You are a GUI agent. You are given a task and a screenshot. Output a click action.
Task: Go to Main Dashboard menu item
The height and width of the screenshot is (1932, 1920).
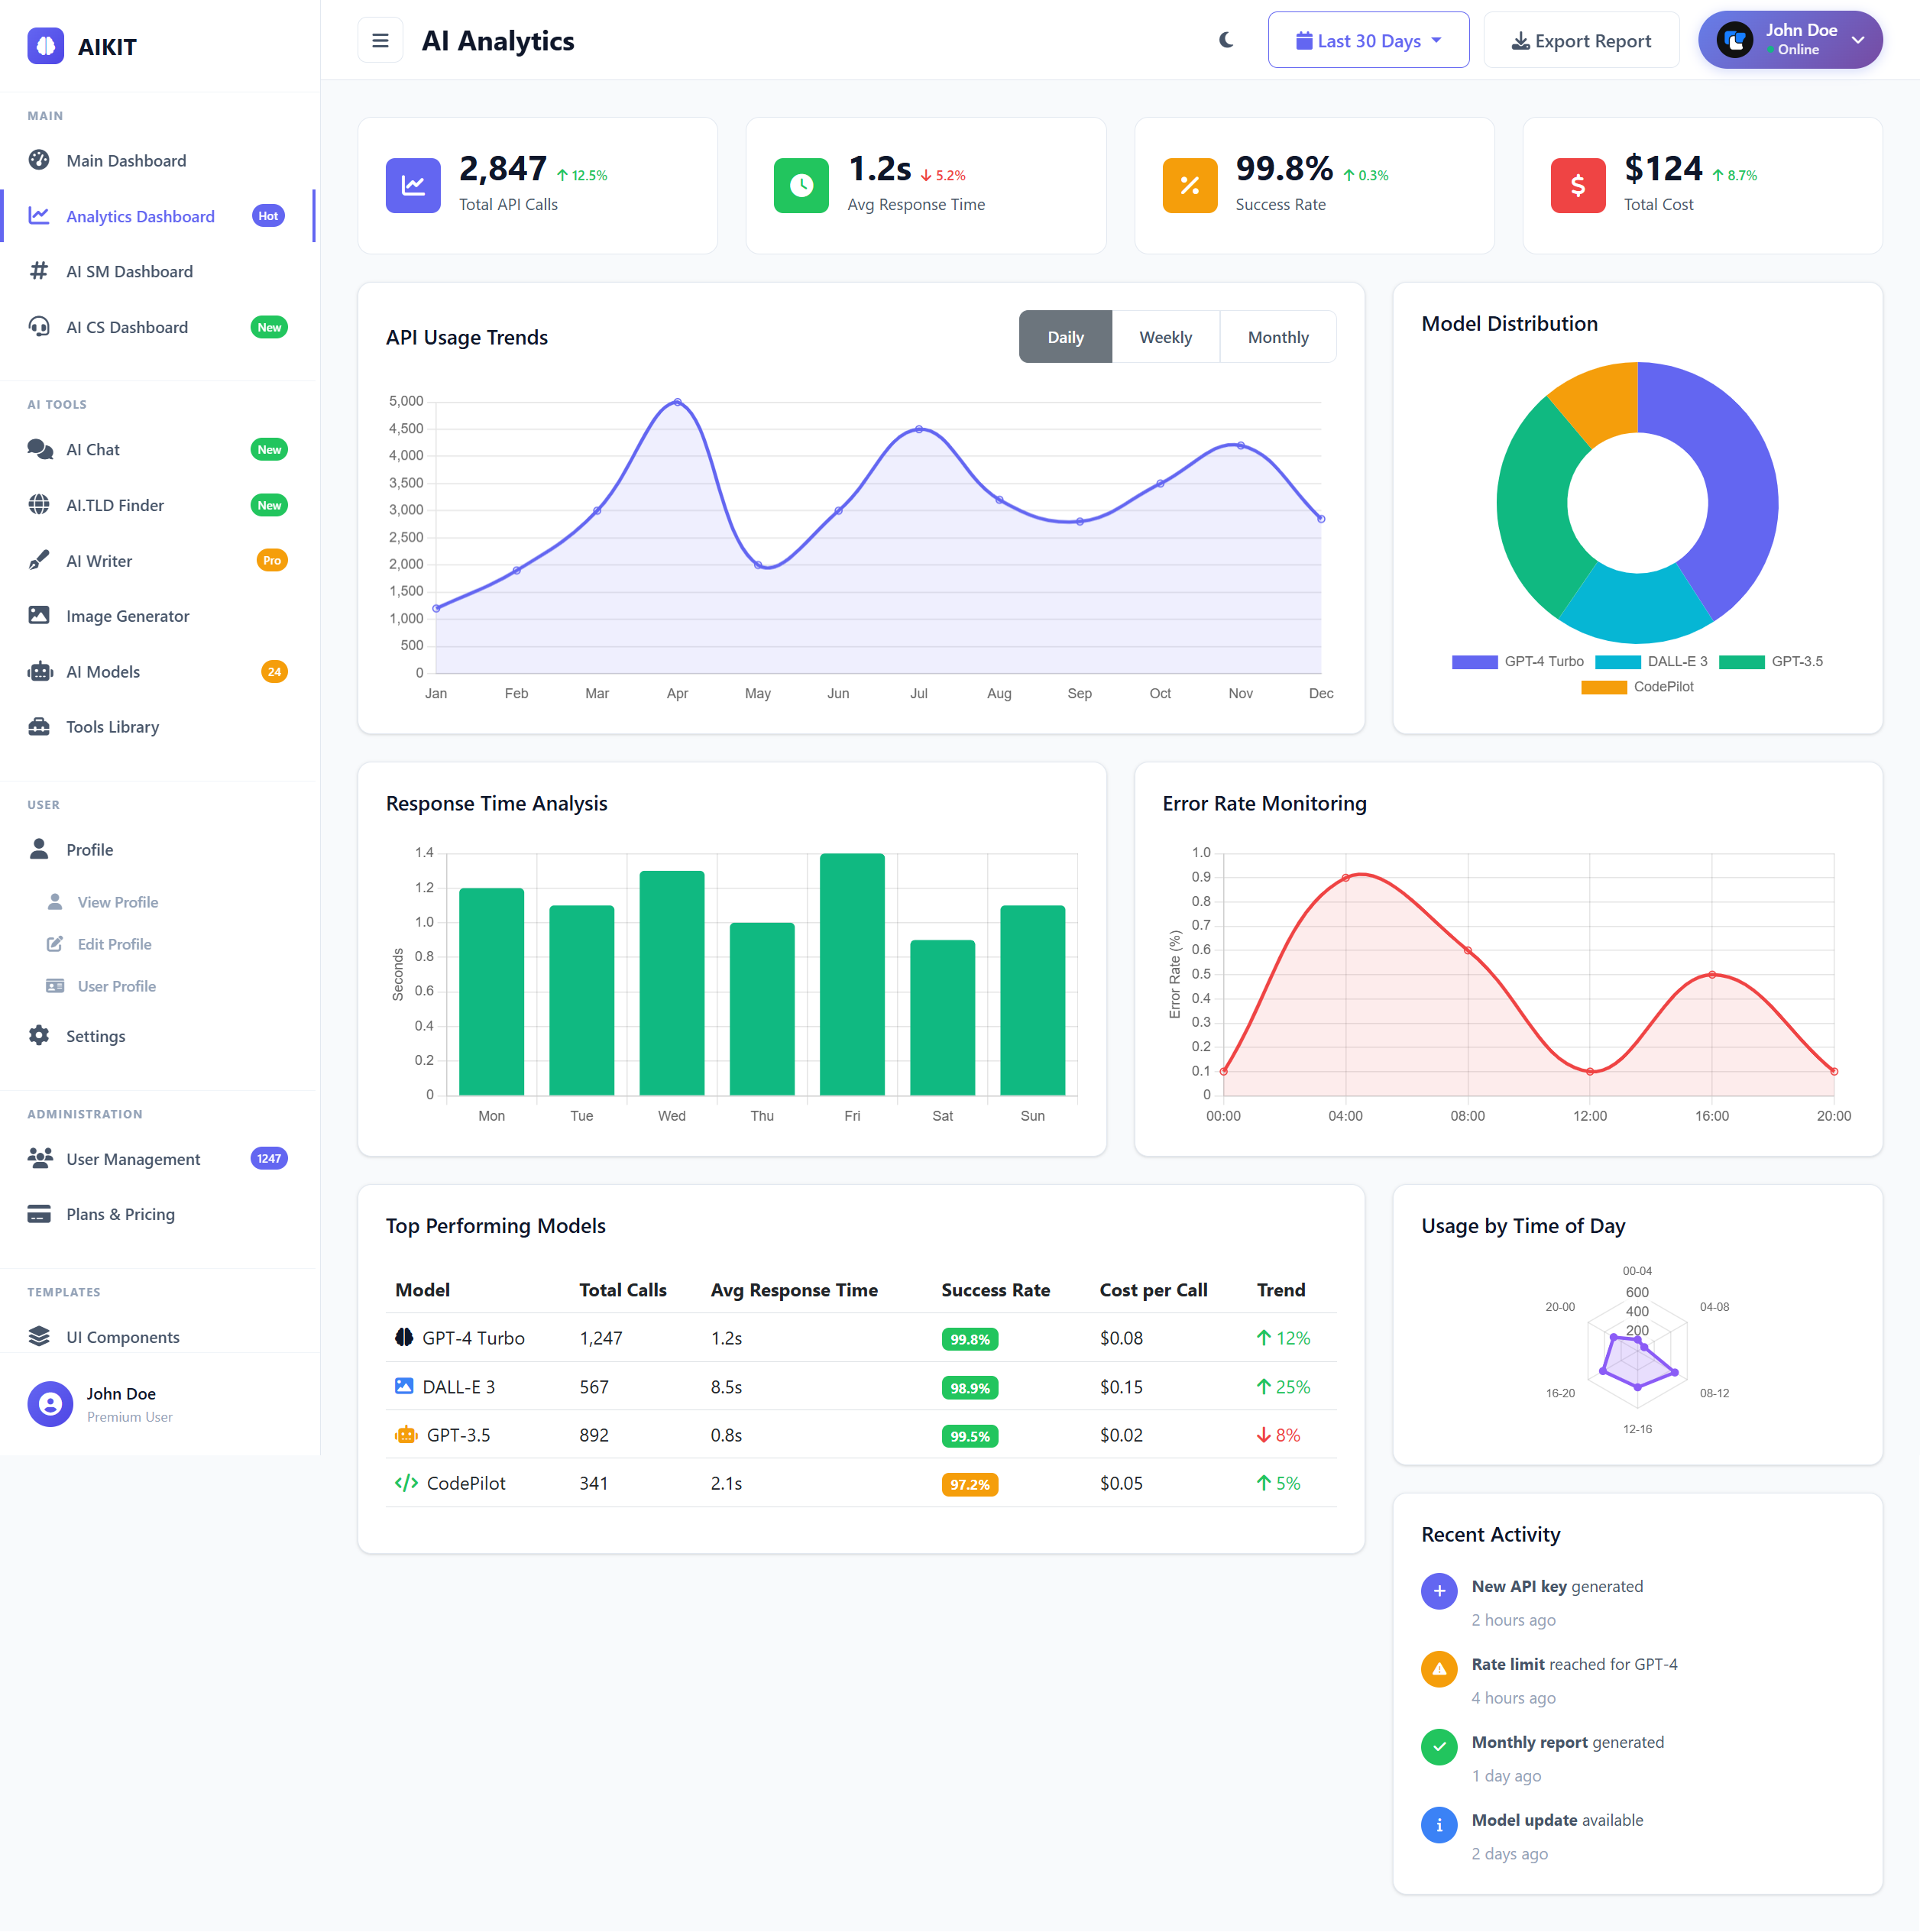point(126,161)
